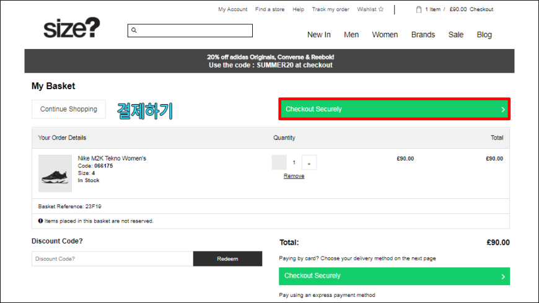
Task: Open the Blog menu
Action: [x=484, y=35]
